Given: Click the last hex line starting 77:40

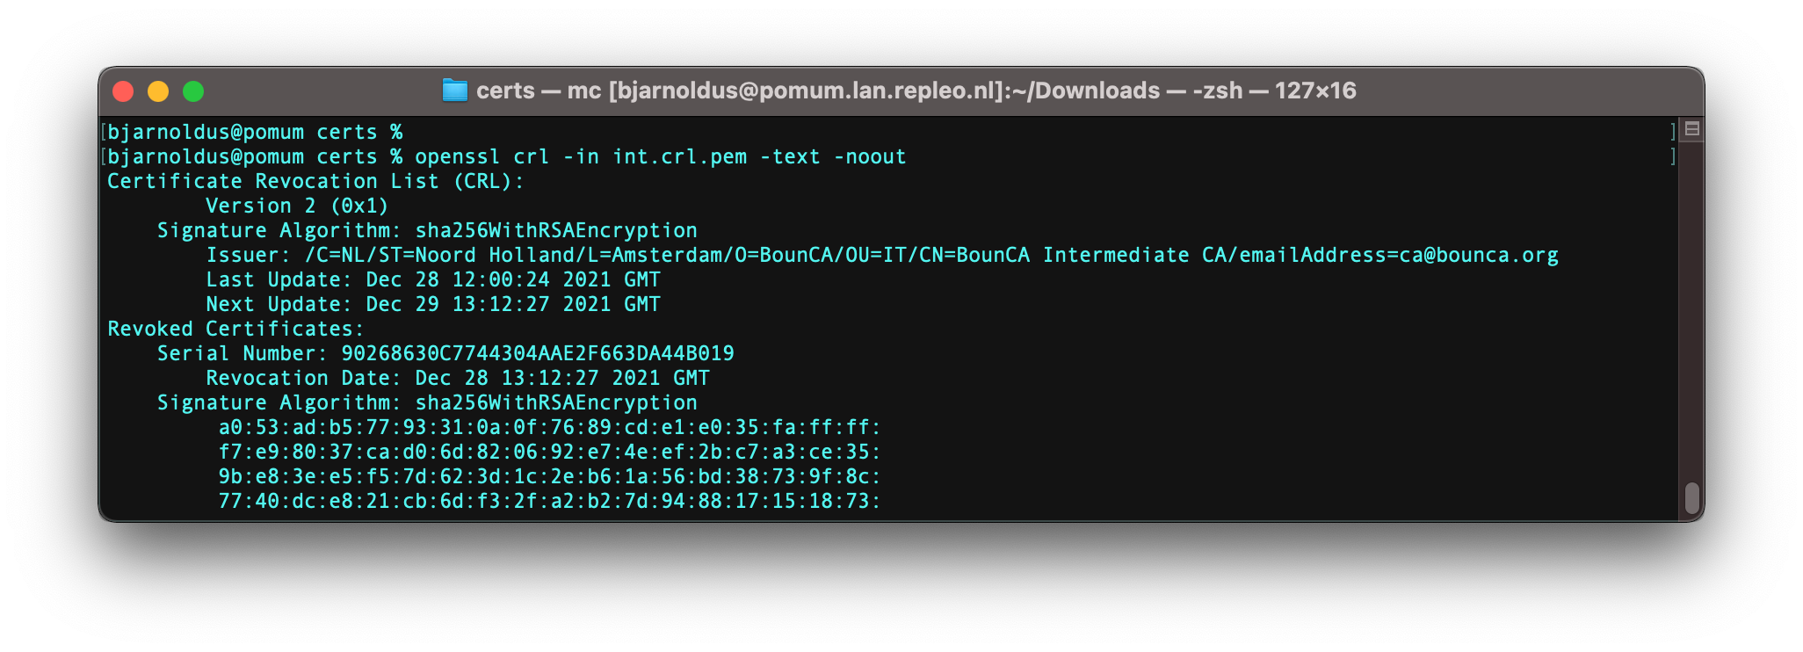Looking at the screenshot, I should point(549,501).
